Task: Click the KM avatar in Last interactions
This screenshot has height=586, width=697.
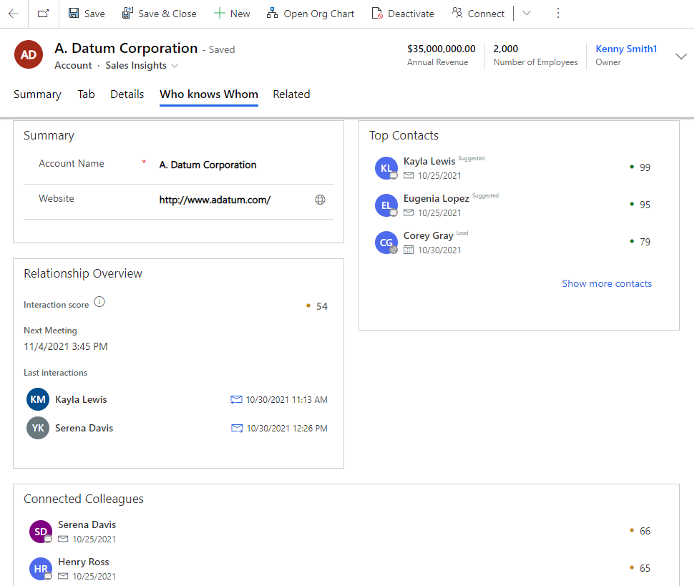Action: coord(38,399)
